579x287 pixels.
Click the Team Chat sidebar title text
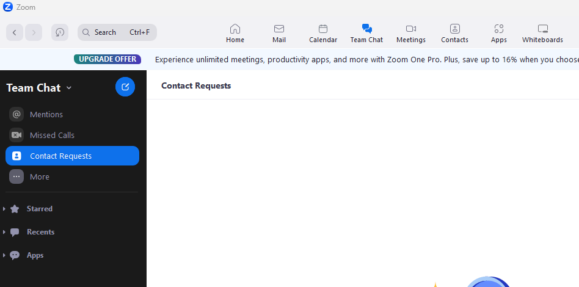tap(33, 88)
